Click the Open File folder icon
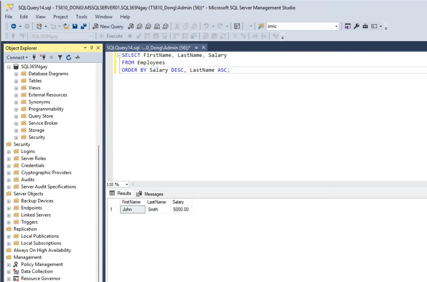 pos(66,26)
